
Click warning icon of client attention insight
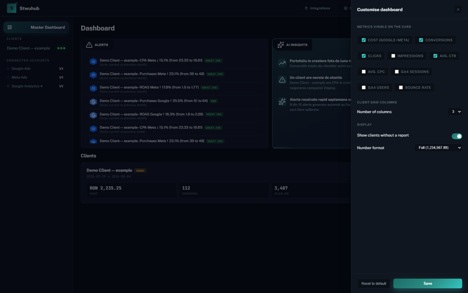tap(282, 80)
